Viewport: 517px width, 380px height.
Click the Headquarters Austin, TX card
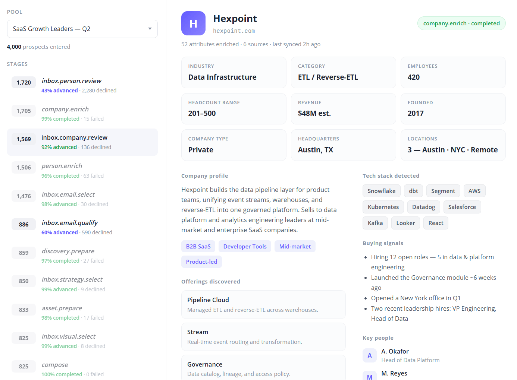[x=344, y=145]
